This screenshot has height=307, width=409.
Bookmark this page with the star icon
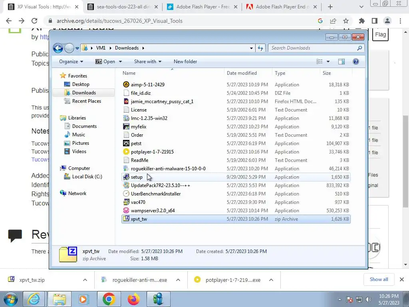[346, 21]
